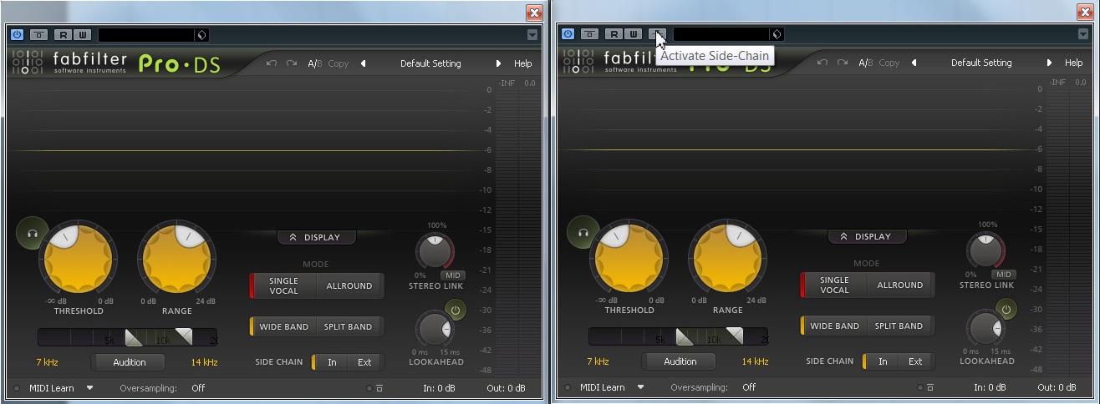Open header dropdown arrow in right window
Viewport: 1100px width, 404px height.
coord(1083,34)
